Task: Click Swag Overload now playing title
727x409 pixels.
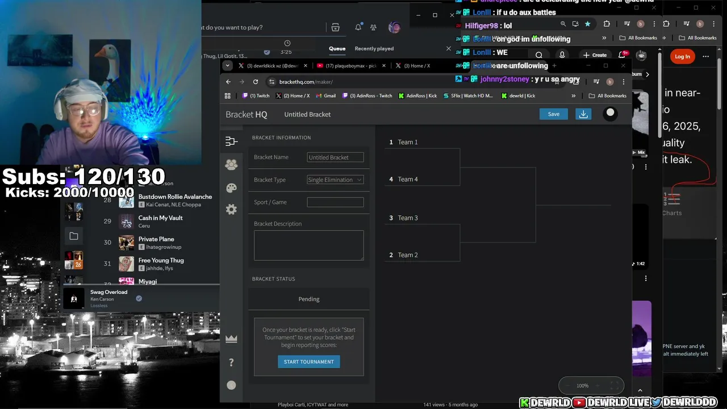Action: pos(108,292)
